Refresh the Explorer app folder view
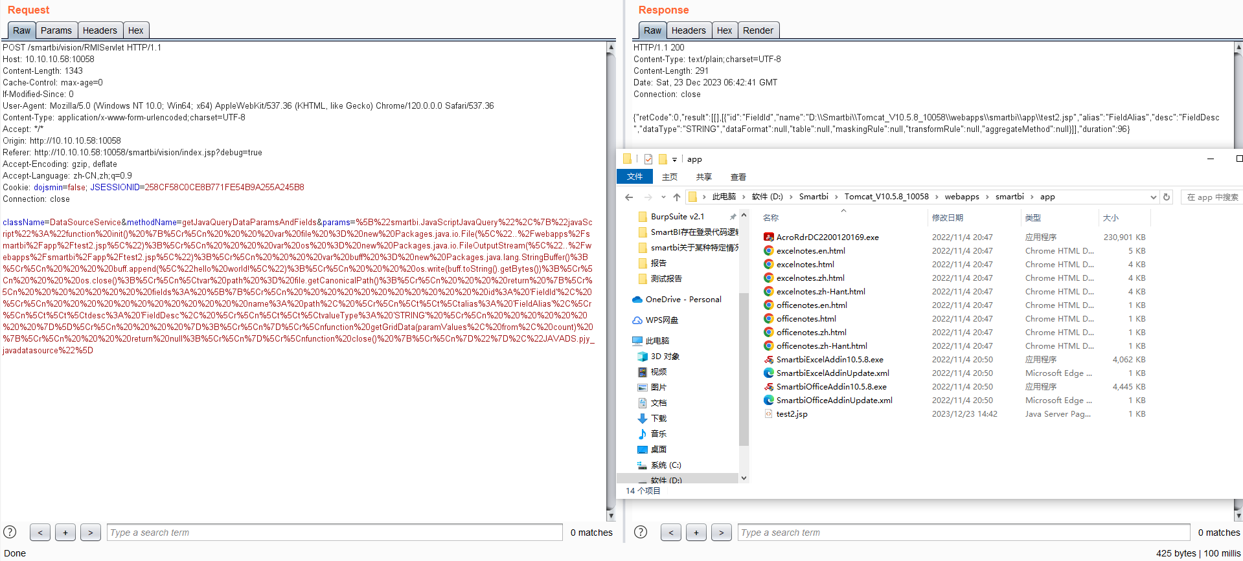 pyautogui.click(x=1167, y=197)
